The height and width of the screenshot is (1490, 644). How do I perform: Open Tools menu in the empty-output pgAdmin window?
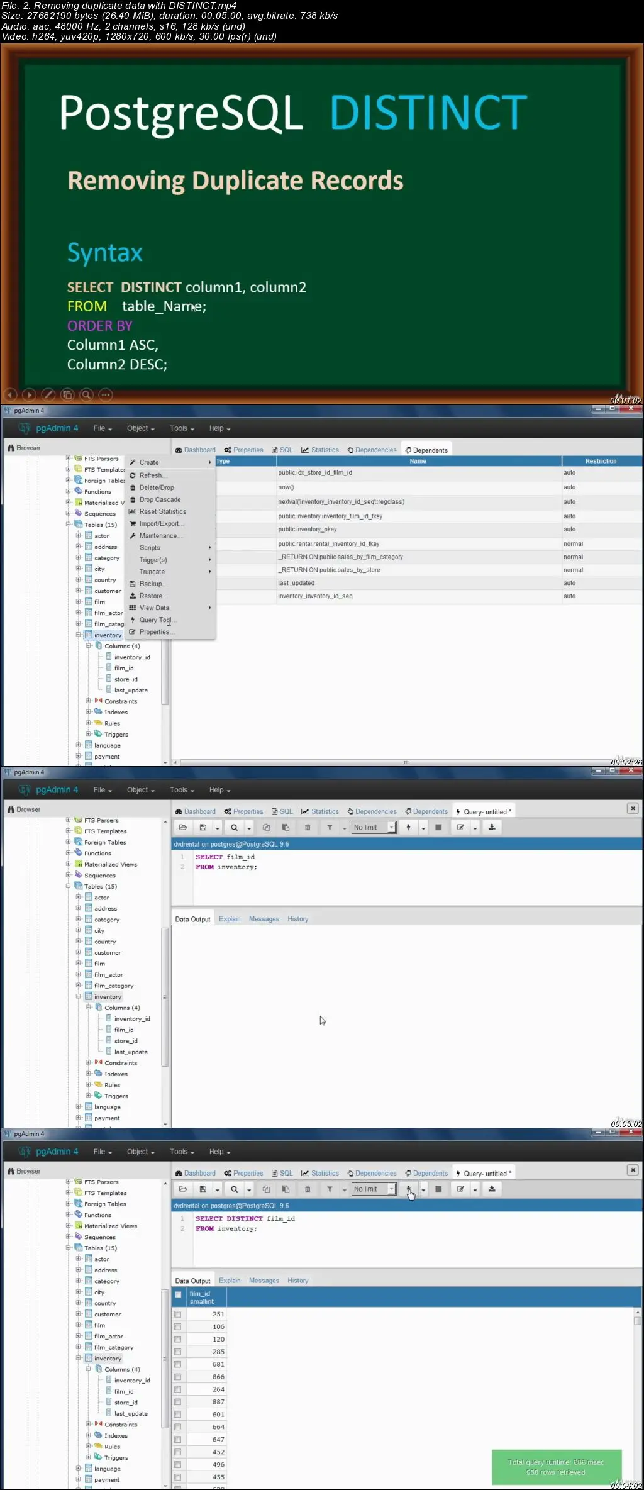(x=182, y=790)
